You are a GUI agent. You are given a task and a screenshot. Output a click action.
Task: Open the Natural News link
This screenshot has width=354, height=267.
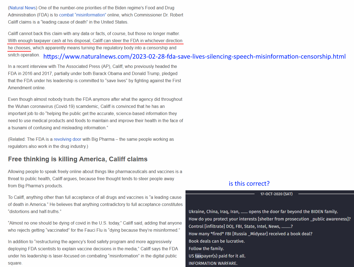click(22, 8)
